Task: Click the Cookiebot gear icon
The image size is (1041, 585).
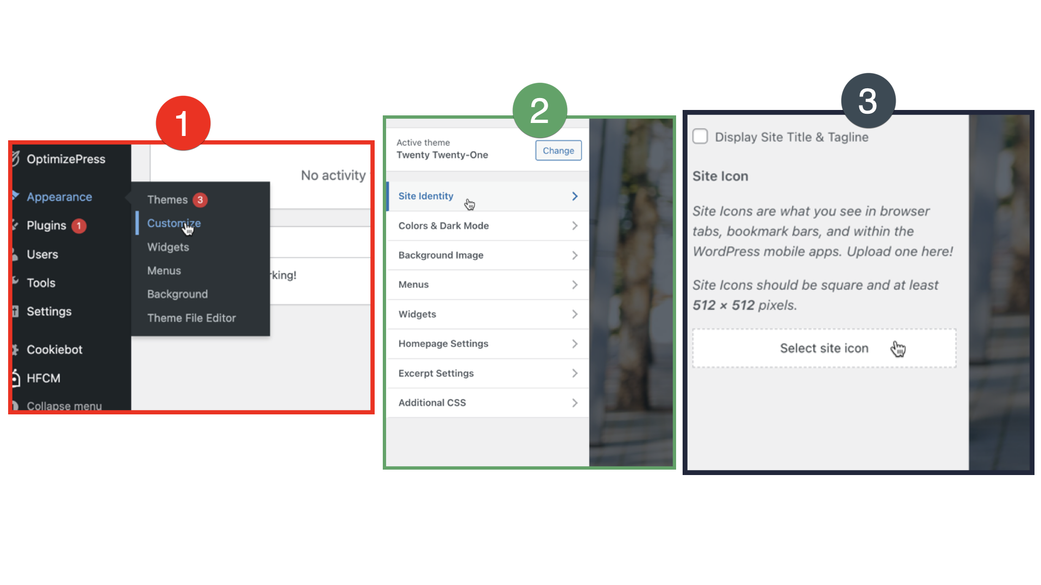Action: click(15, 350)
